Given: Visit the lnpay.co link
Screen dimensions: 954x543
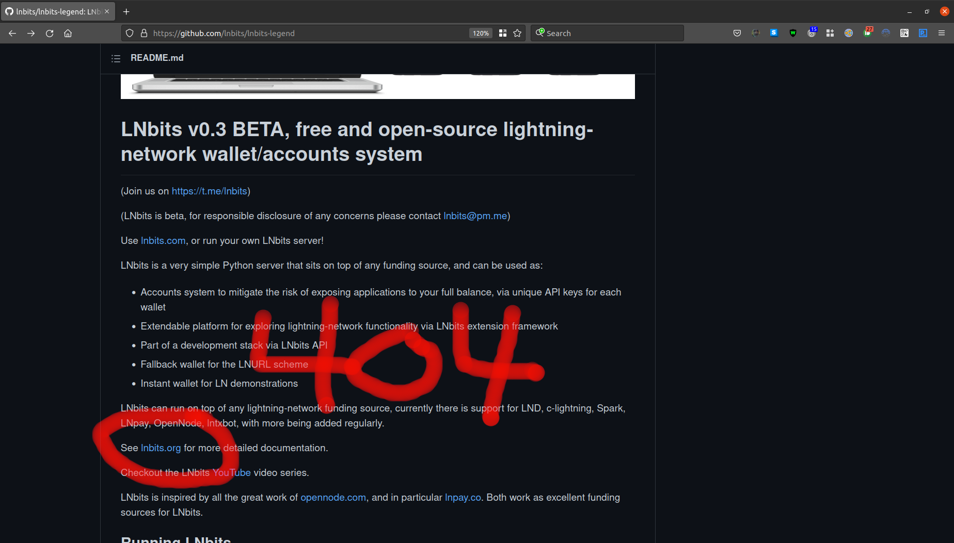Looking at the screenshot, I should [x=463, y=497].
